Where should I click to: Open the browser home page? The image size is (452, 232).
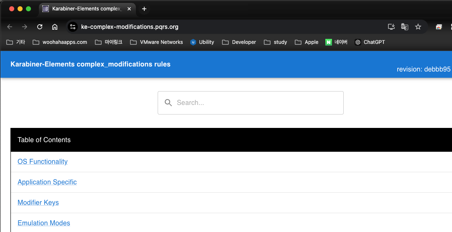point(55,27)
